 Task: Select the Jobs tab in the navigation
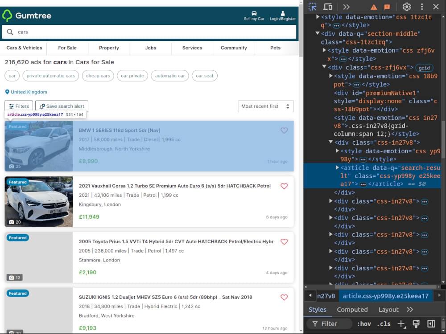150,48
